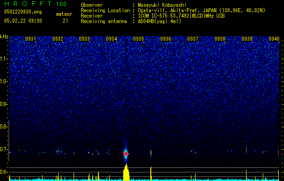Screen dimensions: 284x181
Task: Click the meteor count value 21
Action: pos(65,21)
